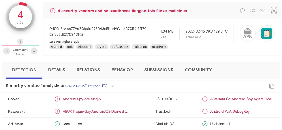The height and width of the screenshot is (130, 282).
Task: Vote malicious with community X button
Action: 7,51
